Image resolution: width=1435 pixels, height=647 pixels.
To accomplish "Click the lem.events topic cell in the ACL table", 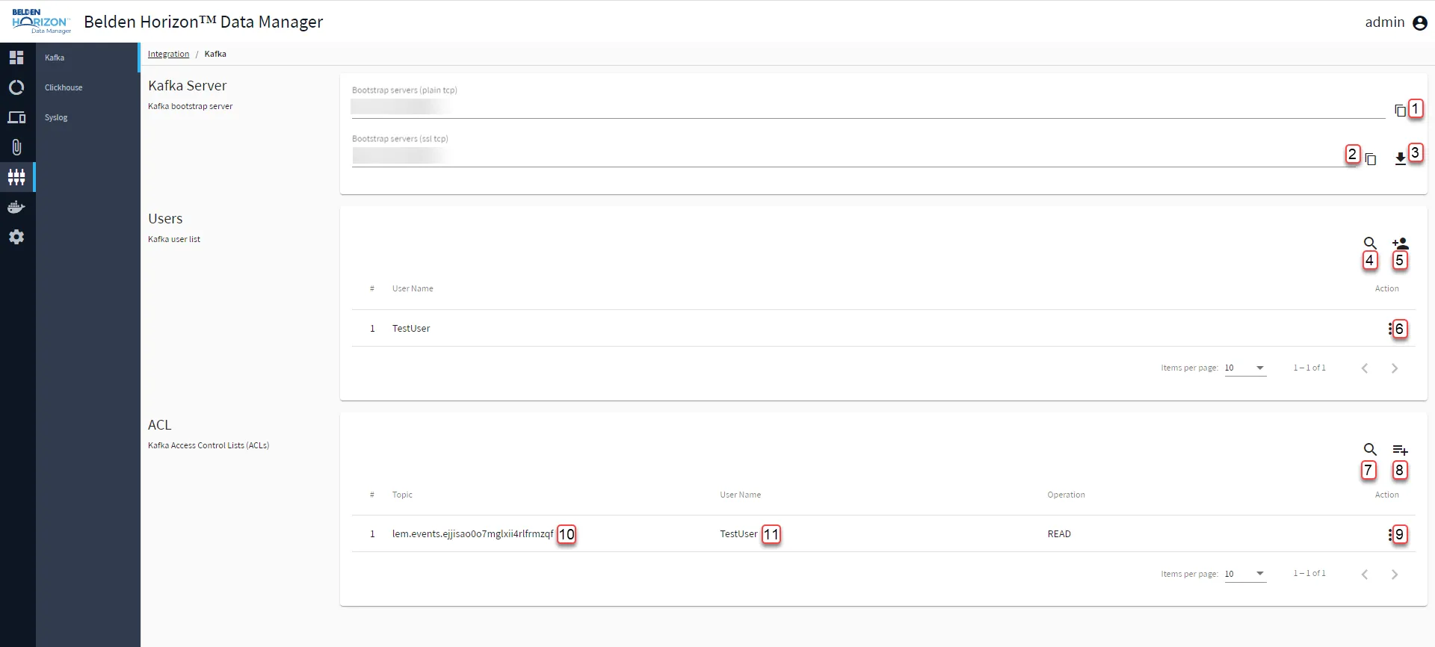I will point(472,534).
